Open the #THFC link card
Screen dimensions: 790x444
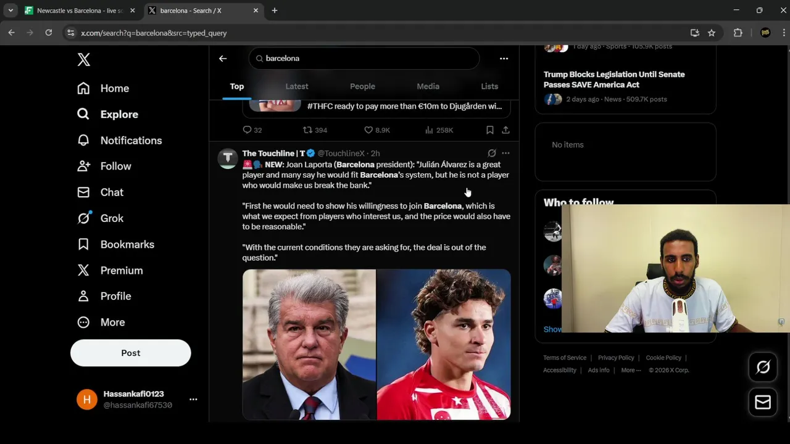click(376, 107)
